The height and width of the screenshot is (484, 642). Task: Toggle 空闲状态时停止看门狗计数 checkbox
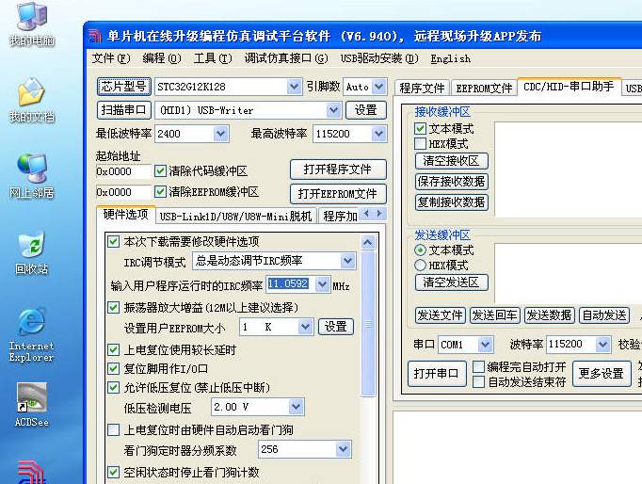click(113, 472)
